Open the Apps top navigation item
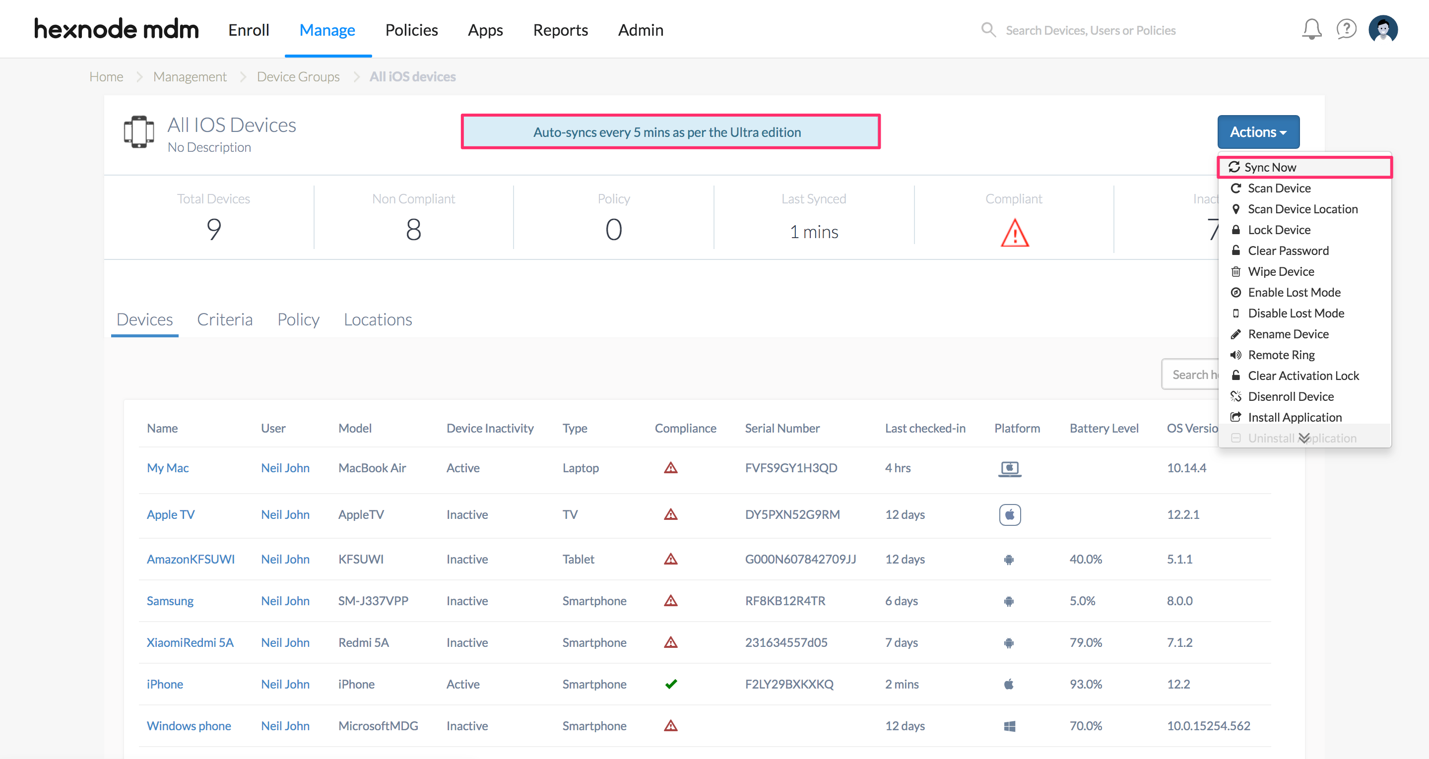The image size is (1429, 759). tap(485, 30)
